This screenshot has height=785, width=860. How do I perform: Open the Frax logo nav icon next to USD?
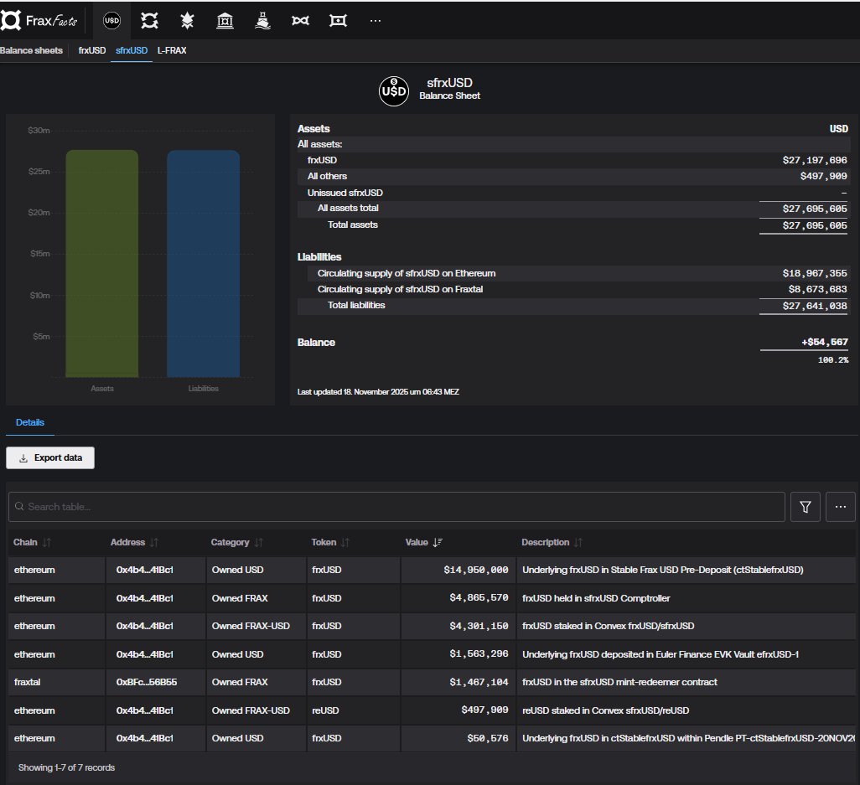click(x=149, y=21)
